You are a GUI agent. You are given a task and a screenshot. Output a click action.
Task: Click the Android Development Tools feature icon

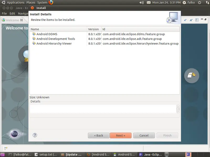pos(34,38)
